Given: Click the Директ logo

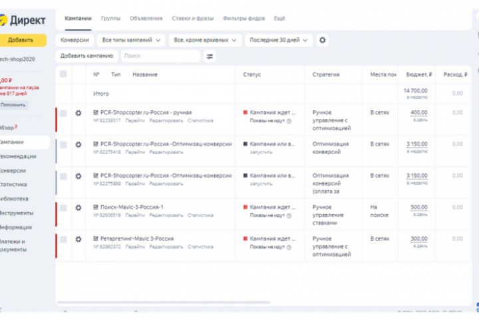Looking at the screenshot, I should click(x=23, y=21).
